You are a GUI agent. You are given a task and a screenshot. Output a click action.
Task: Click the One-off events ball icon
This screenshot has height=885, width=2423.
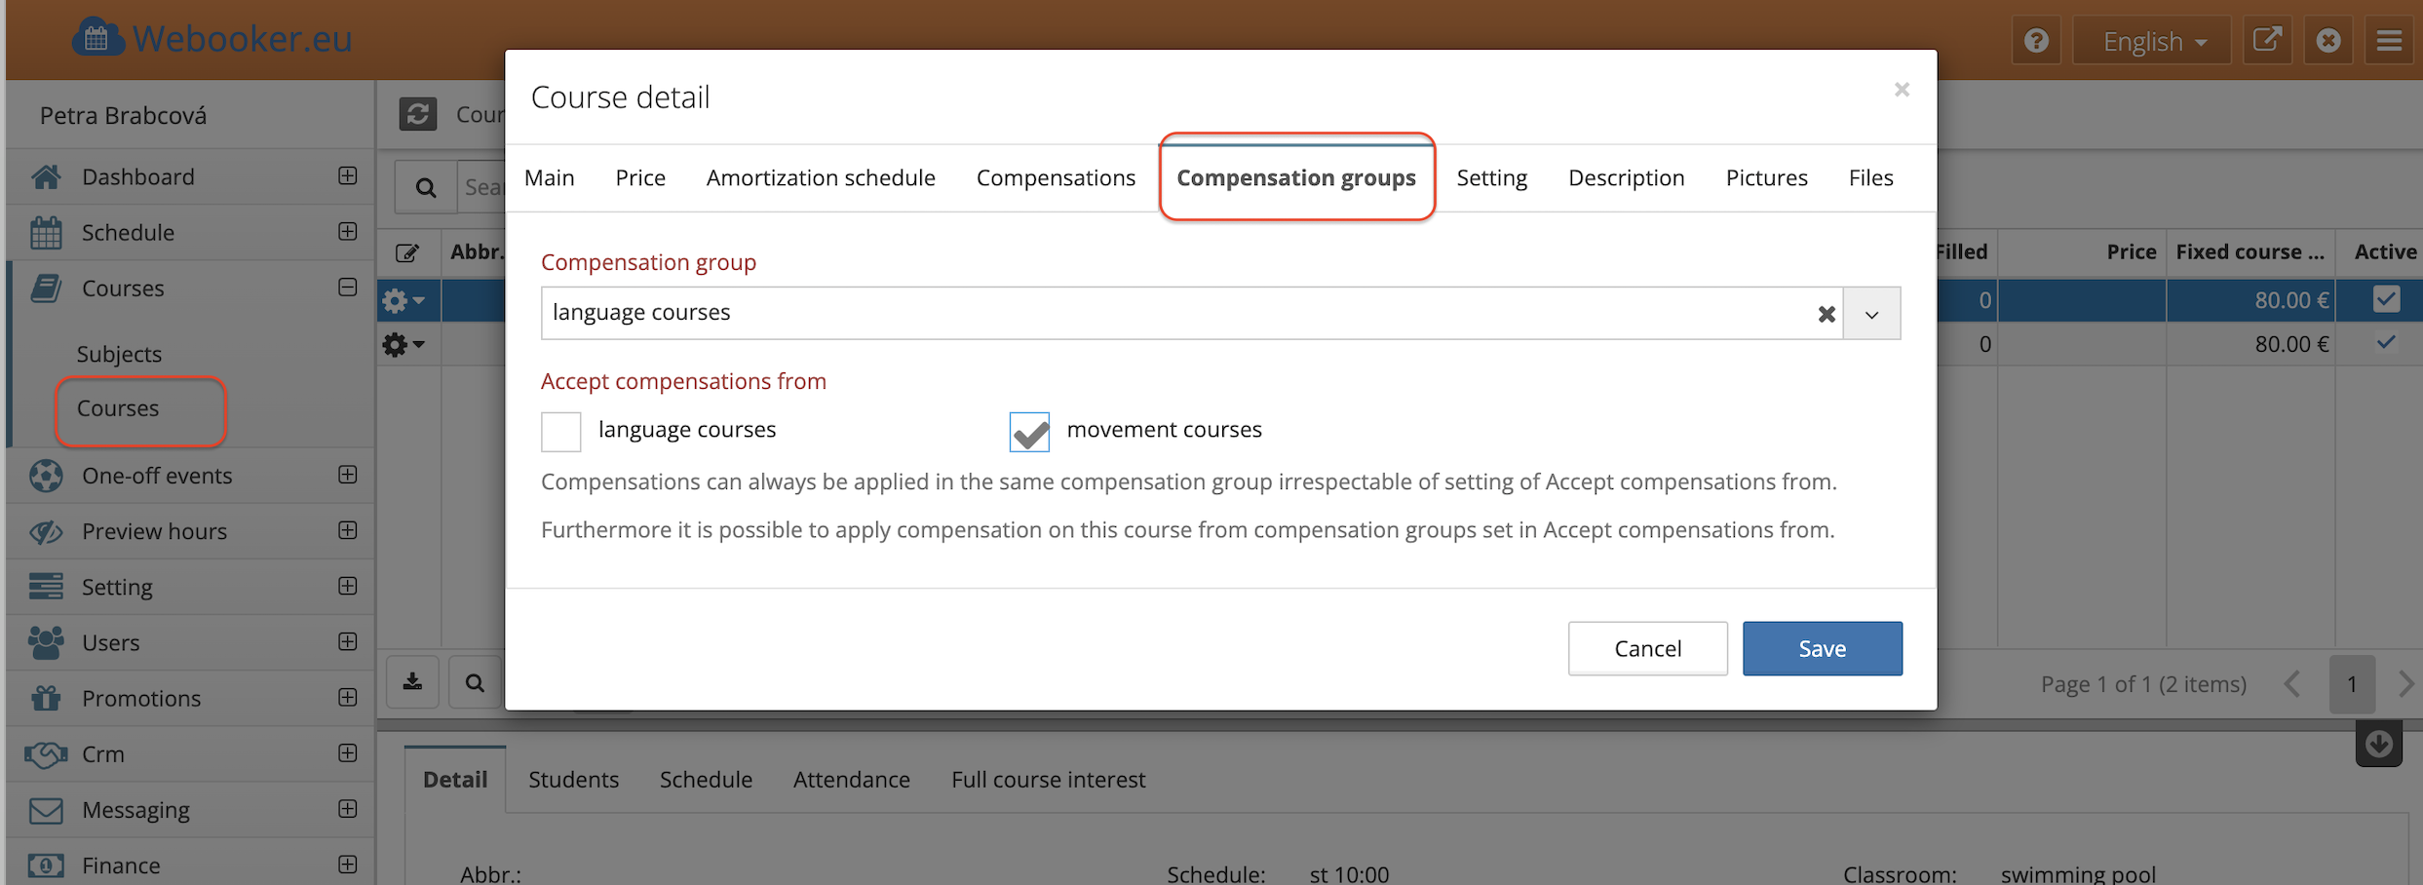tap(46, 476)
